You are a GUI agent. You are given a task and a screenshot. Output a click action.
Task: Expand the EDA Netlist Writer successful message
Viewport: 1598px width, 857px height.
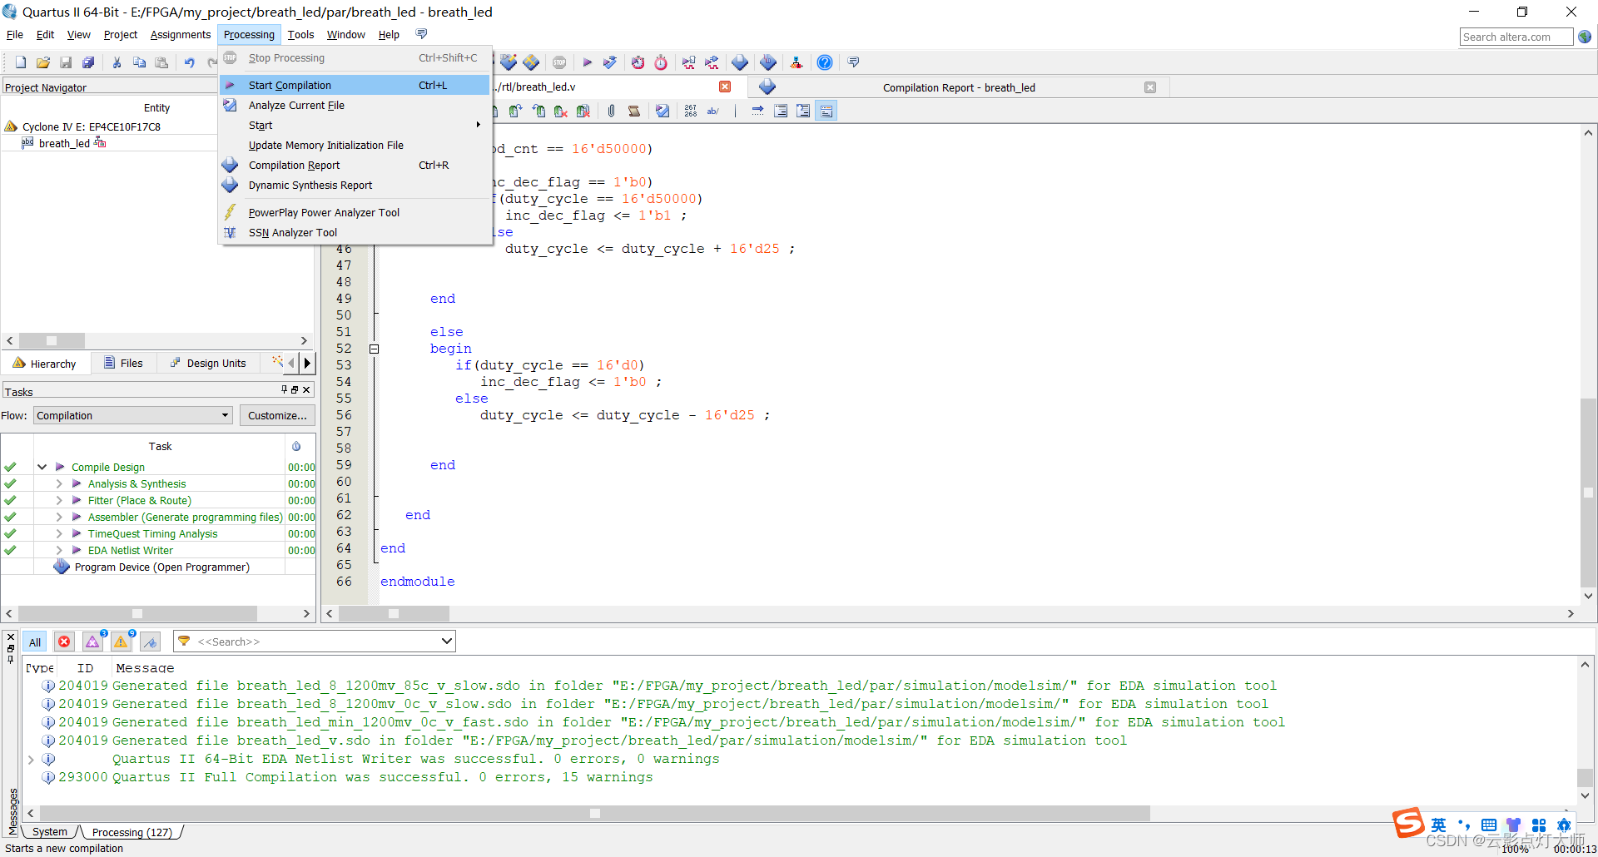[31, 759]
